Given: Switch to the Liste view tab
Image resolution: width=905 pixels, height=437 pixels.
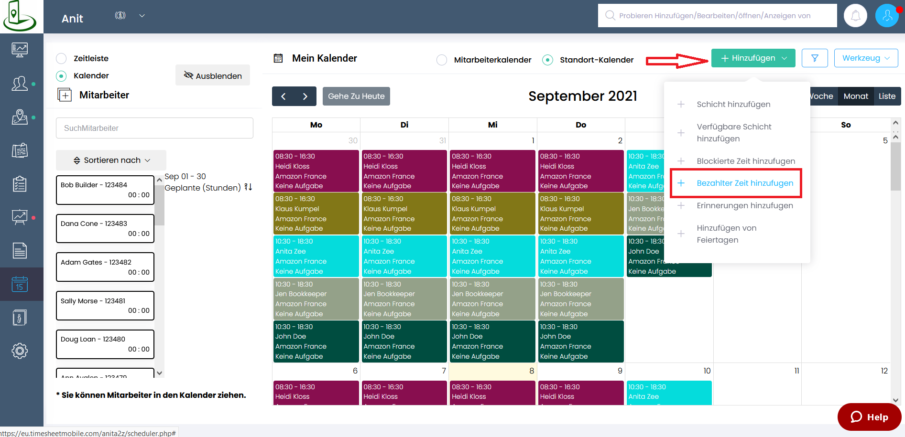Looking at the screenshot, I should point(887,96).
